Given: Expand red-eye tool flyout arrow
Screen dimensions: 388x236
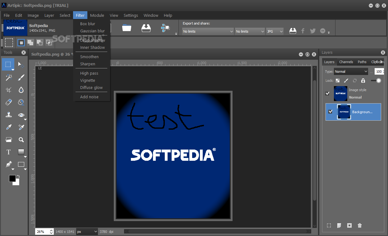Looking at the screenshot, I should click(x=25, y=119).
